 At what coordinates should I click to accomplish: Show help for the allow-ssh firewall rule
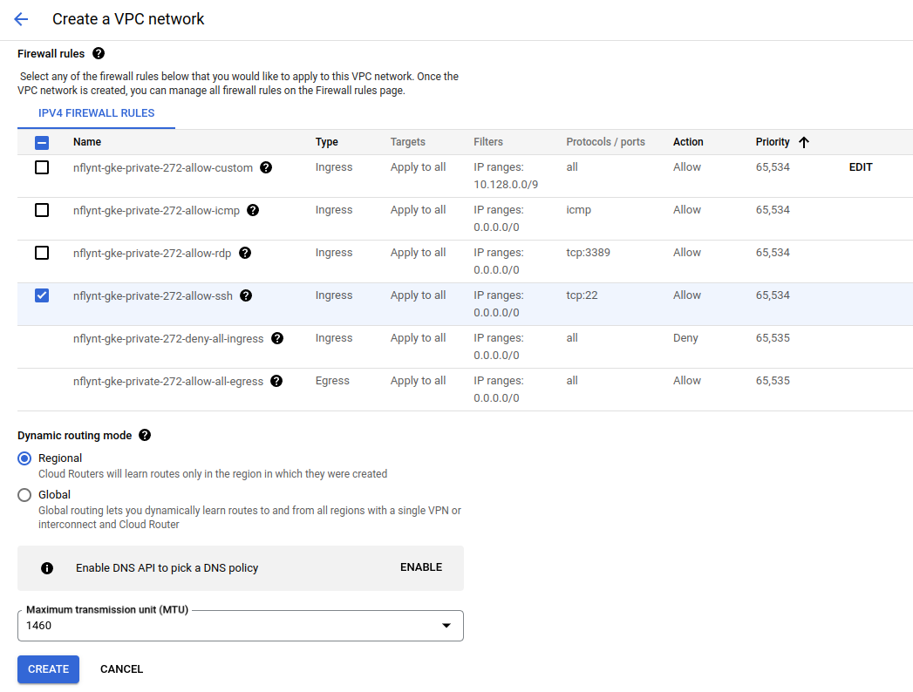pyautogui.click(x=246, y=295)
